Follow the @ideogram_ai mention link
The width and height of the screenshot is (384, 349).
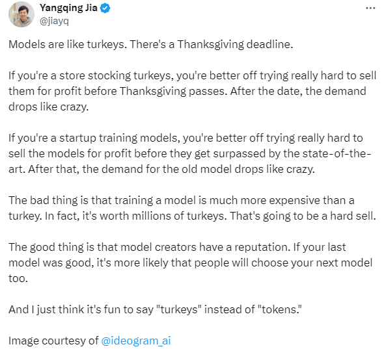(136, 341)
